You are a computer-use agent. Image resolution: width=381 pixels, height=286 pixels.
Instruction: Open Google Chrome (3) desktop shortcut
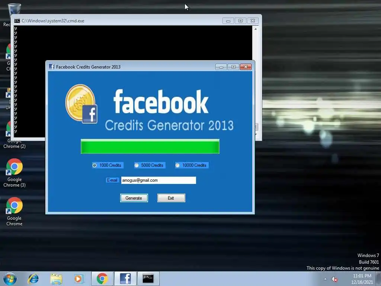pyautogui.click(x=15, y=173)
